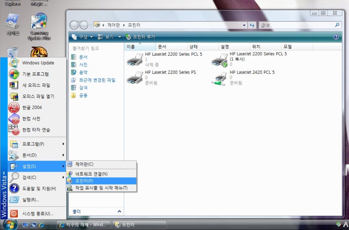
Task: Go back with the back arrow button
Action: click(74, 25)
